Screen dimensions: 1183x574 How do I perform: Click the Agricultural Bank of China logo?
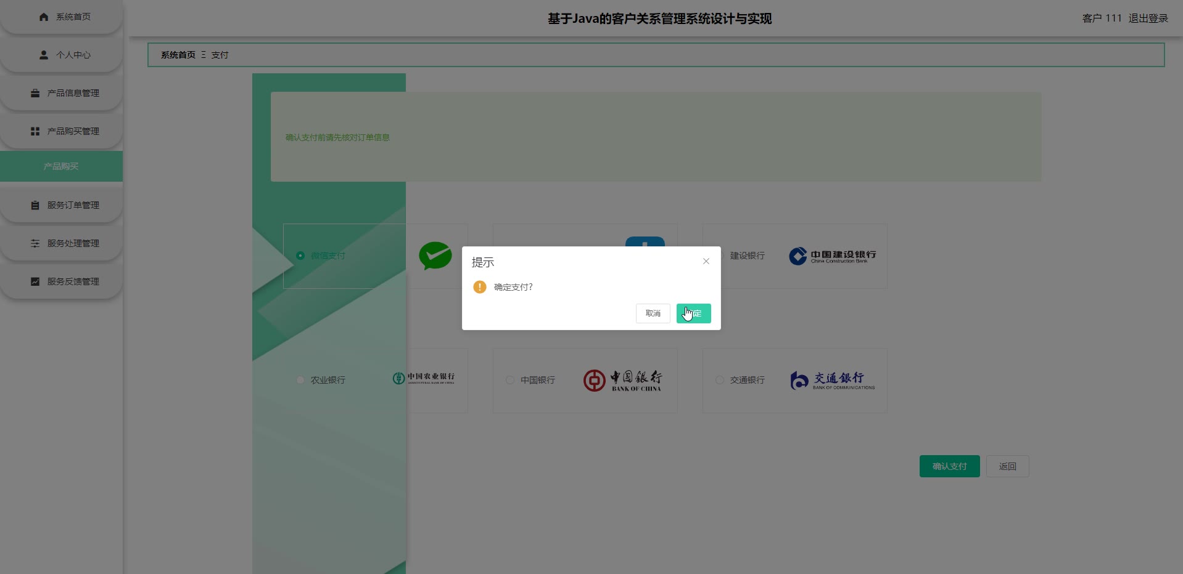click(x=424, y=378)
